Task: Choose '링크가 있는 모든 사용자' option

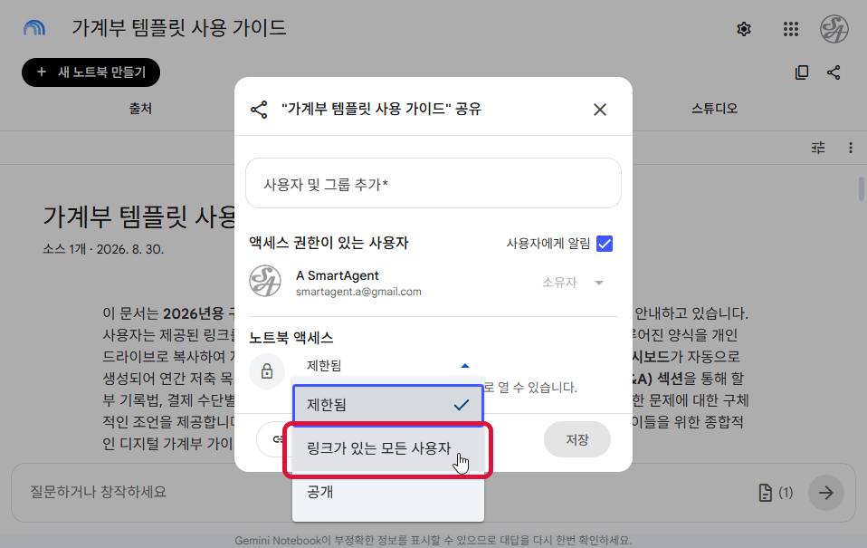Action: (x=388, y=448)
